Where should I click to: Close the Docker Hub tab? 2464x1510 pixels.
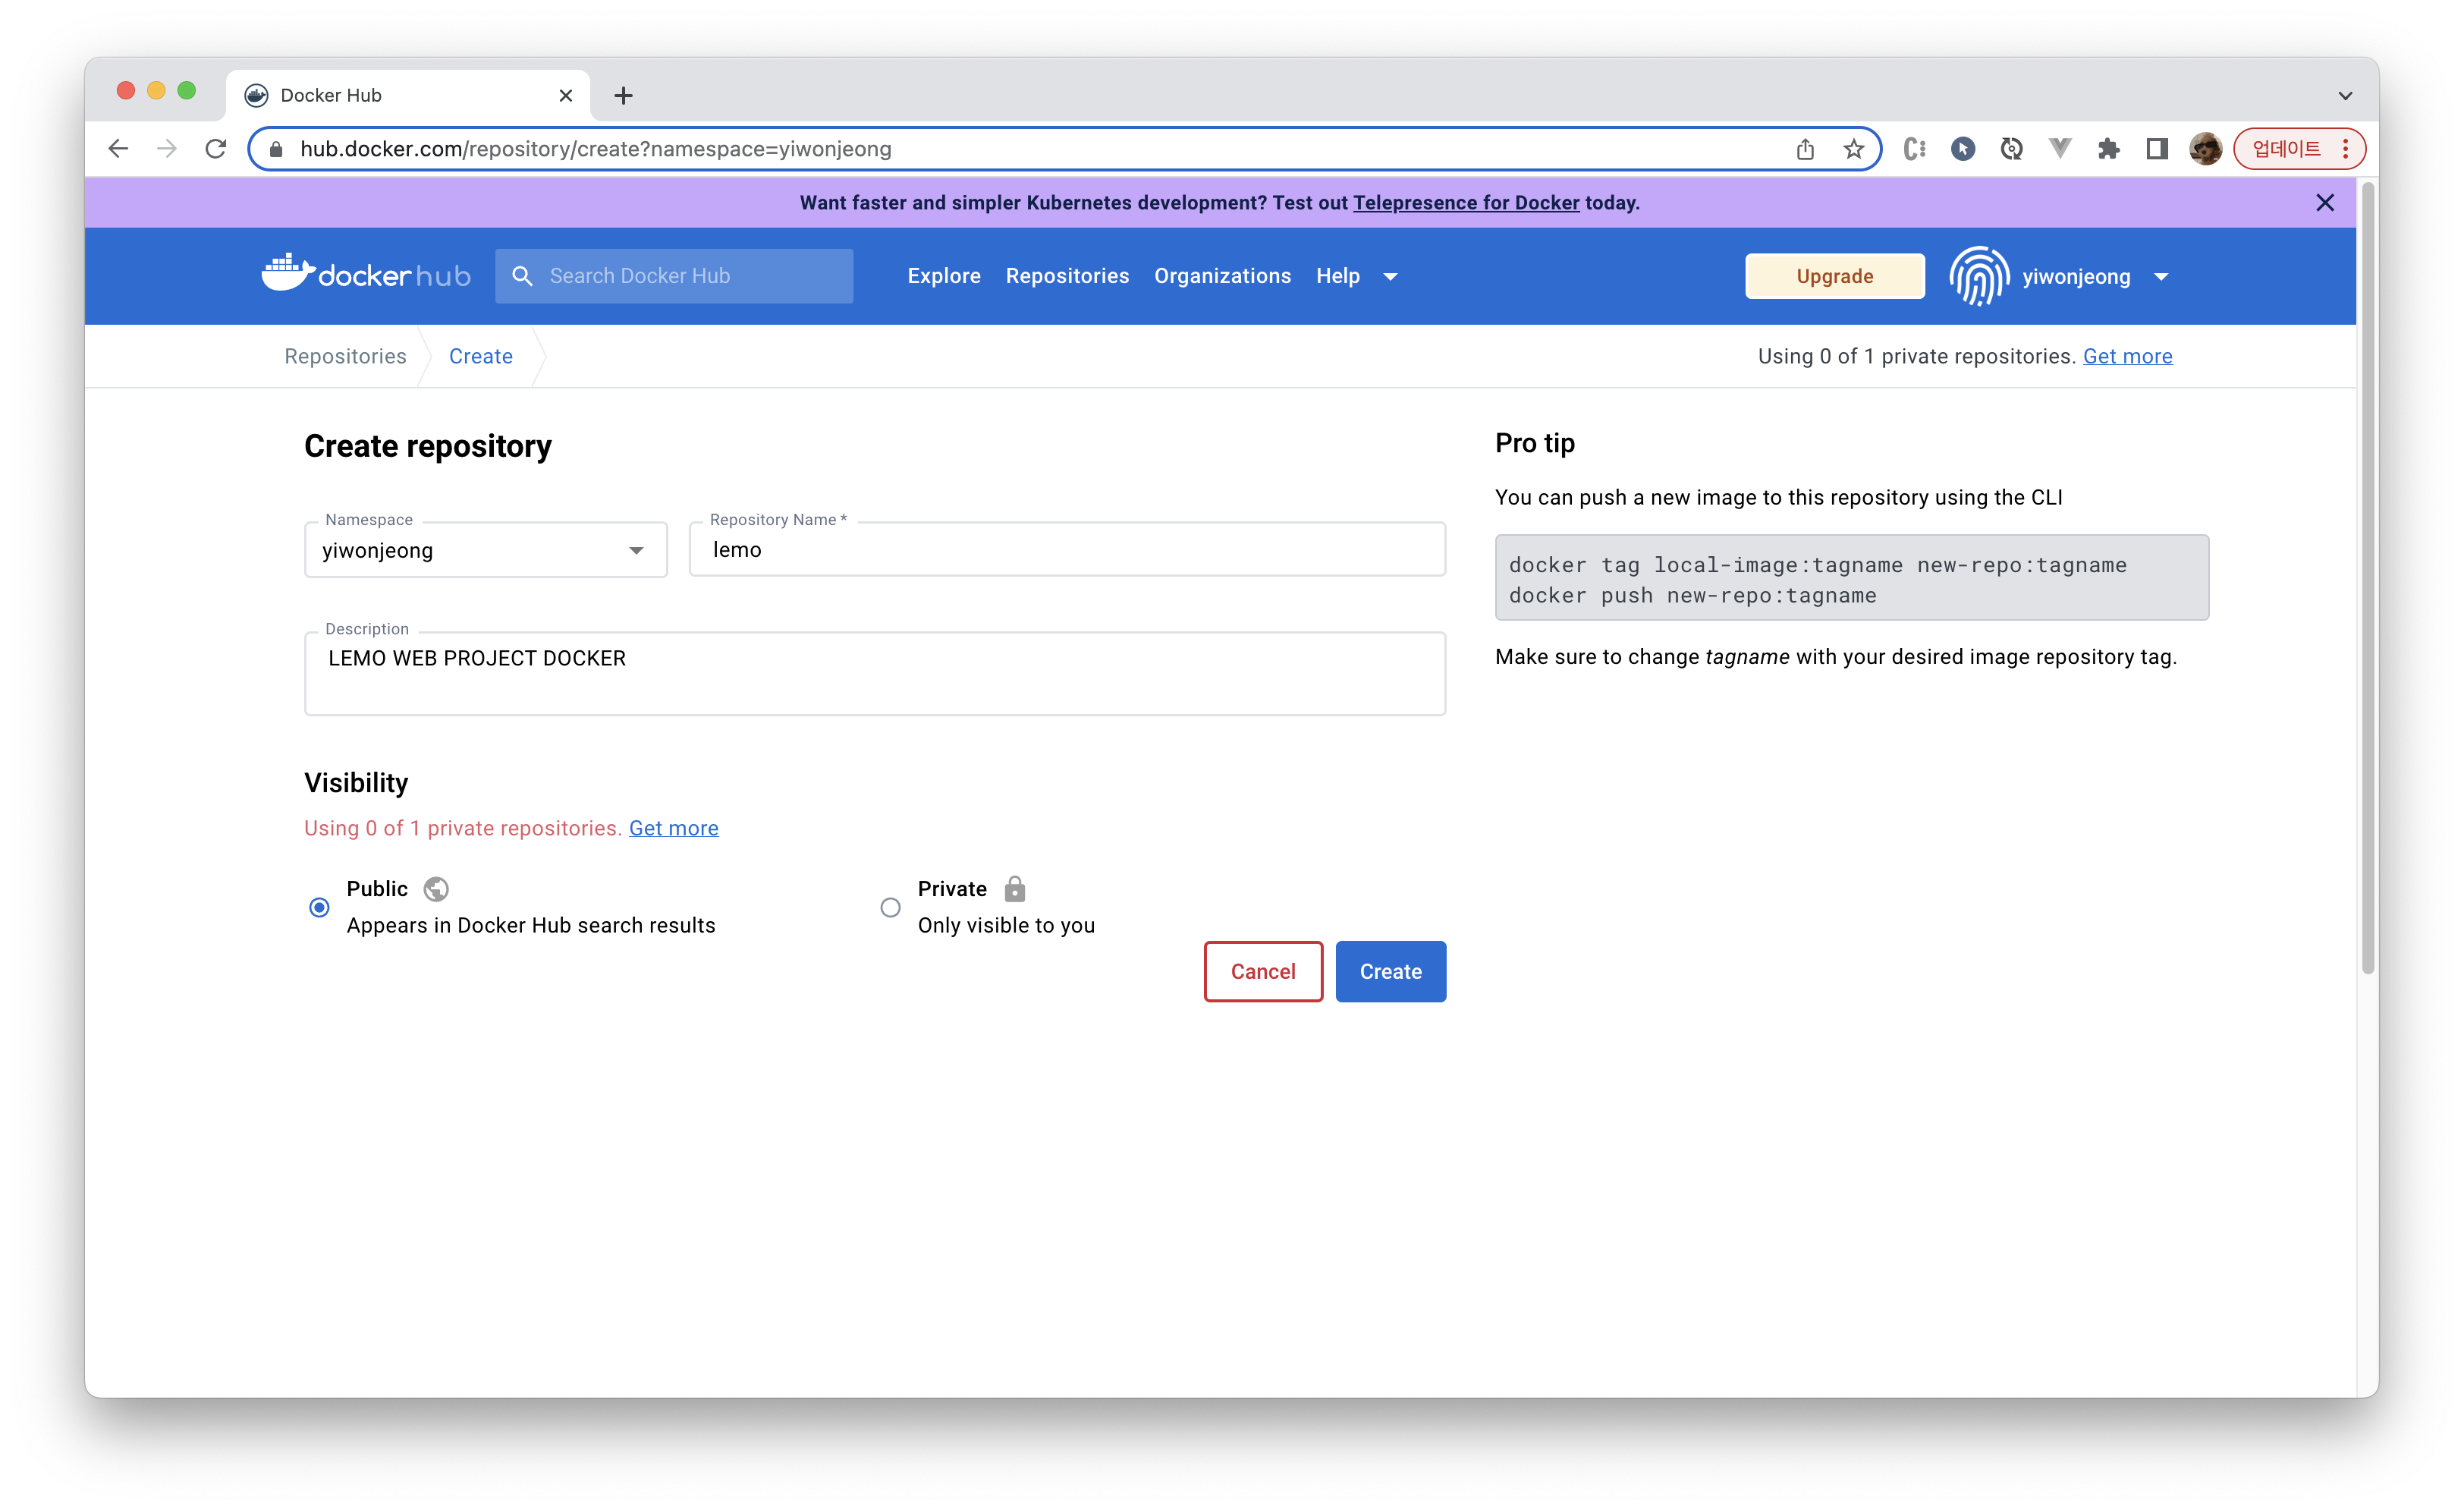566,95
